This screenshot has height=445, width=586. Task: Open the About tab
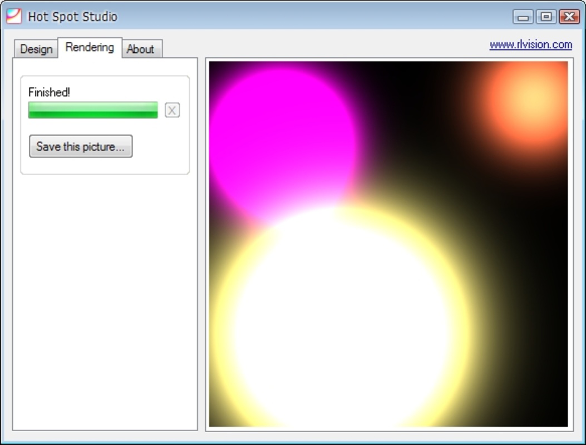(x=141, y=49)
